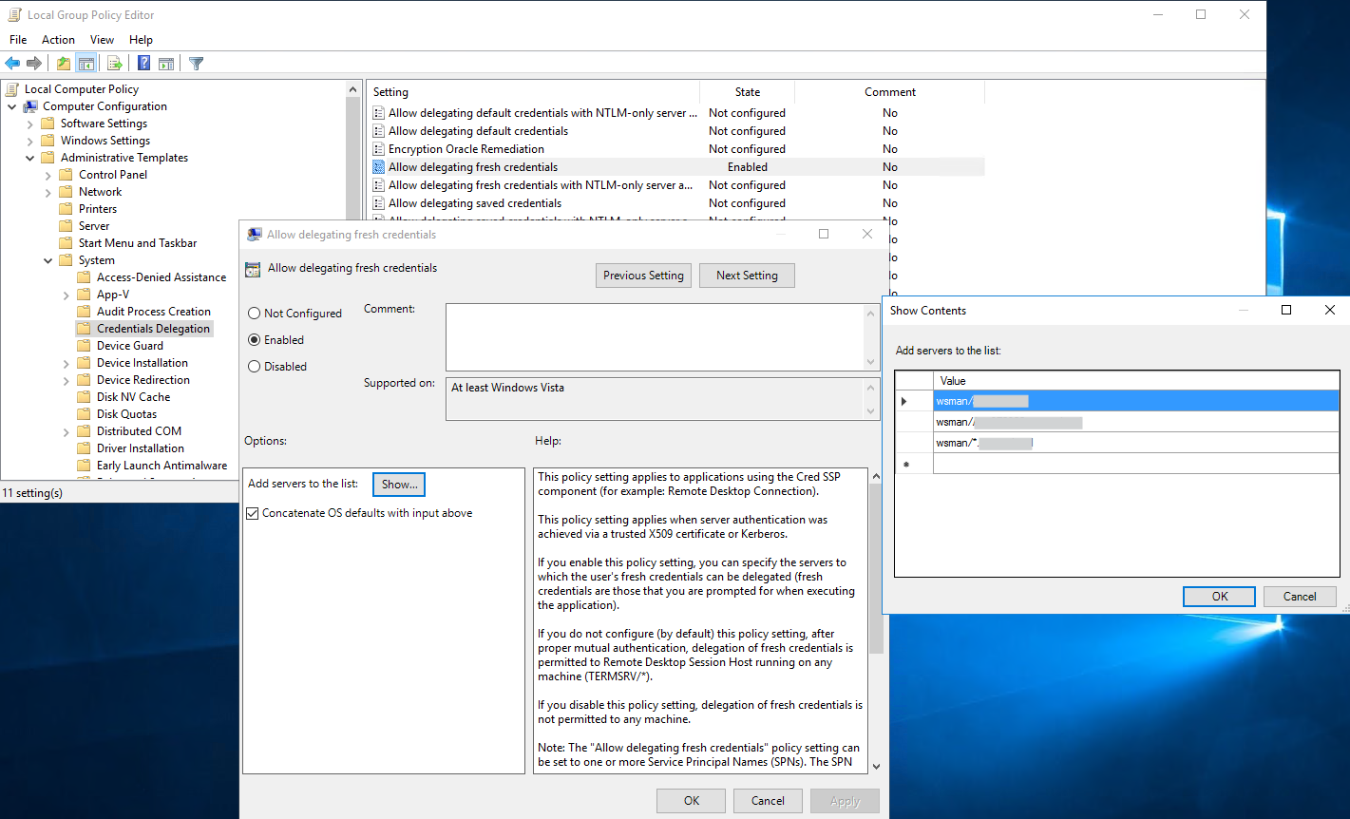Click the Back arrow toolbar icon
1350x819 pixels.
point(12,64)
